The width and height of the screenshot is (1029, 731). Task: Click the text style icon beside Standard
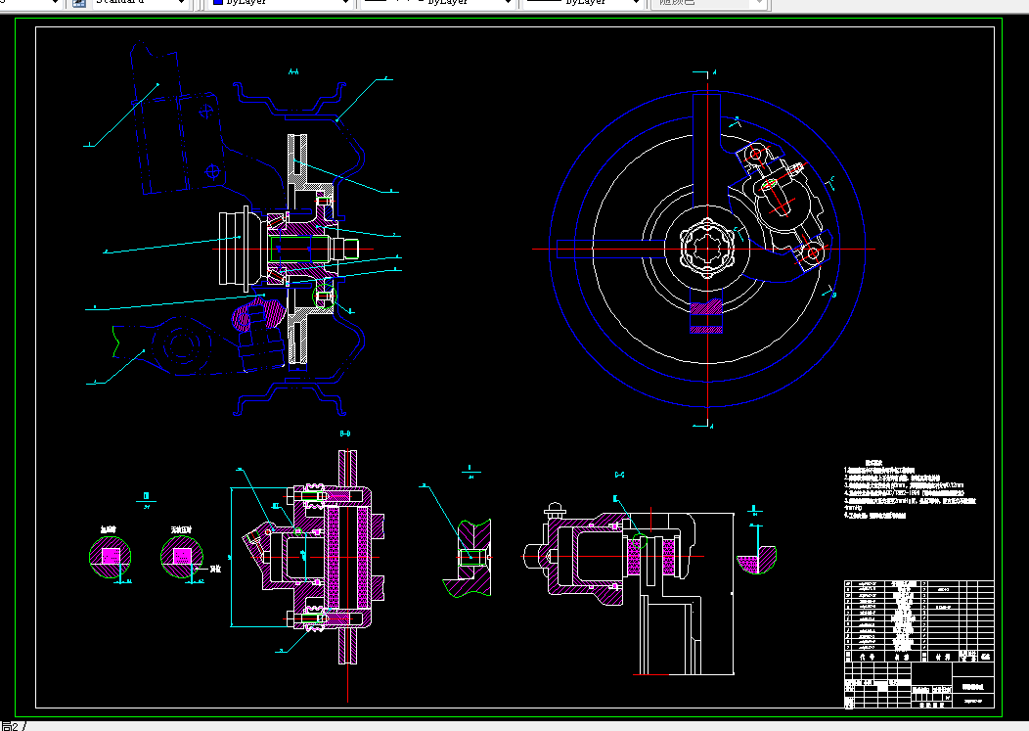tap(79, 2)
